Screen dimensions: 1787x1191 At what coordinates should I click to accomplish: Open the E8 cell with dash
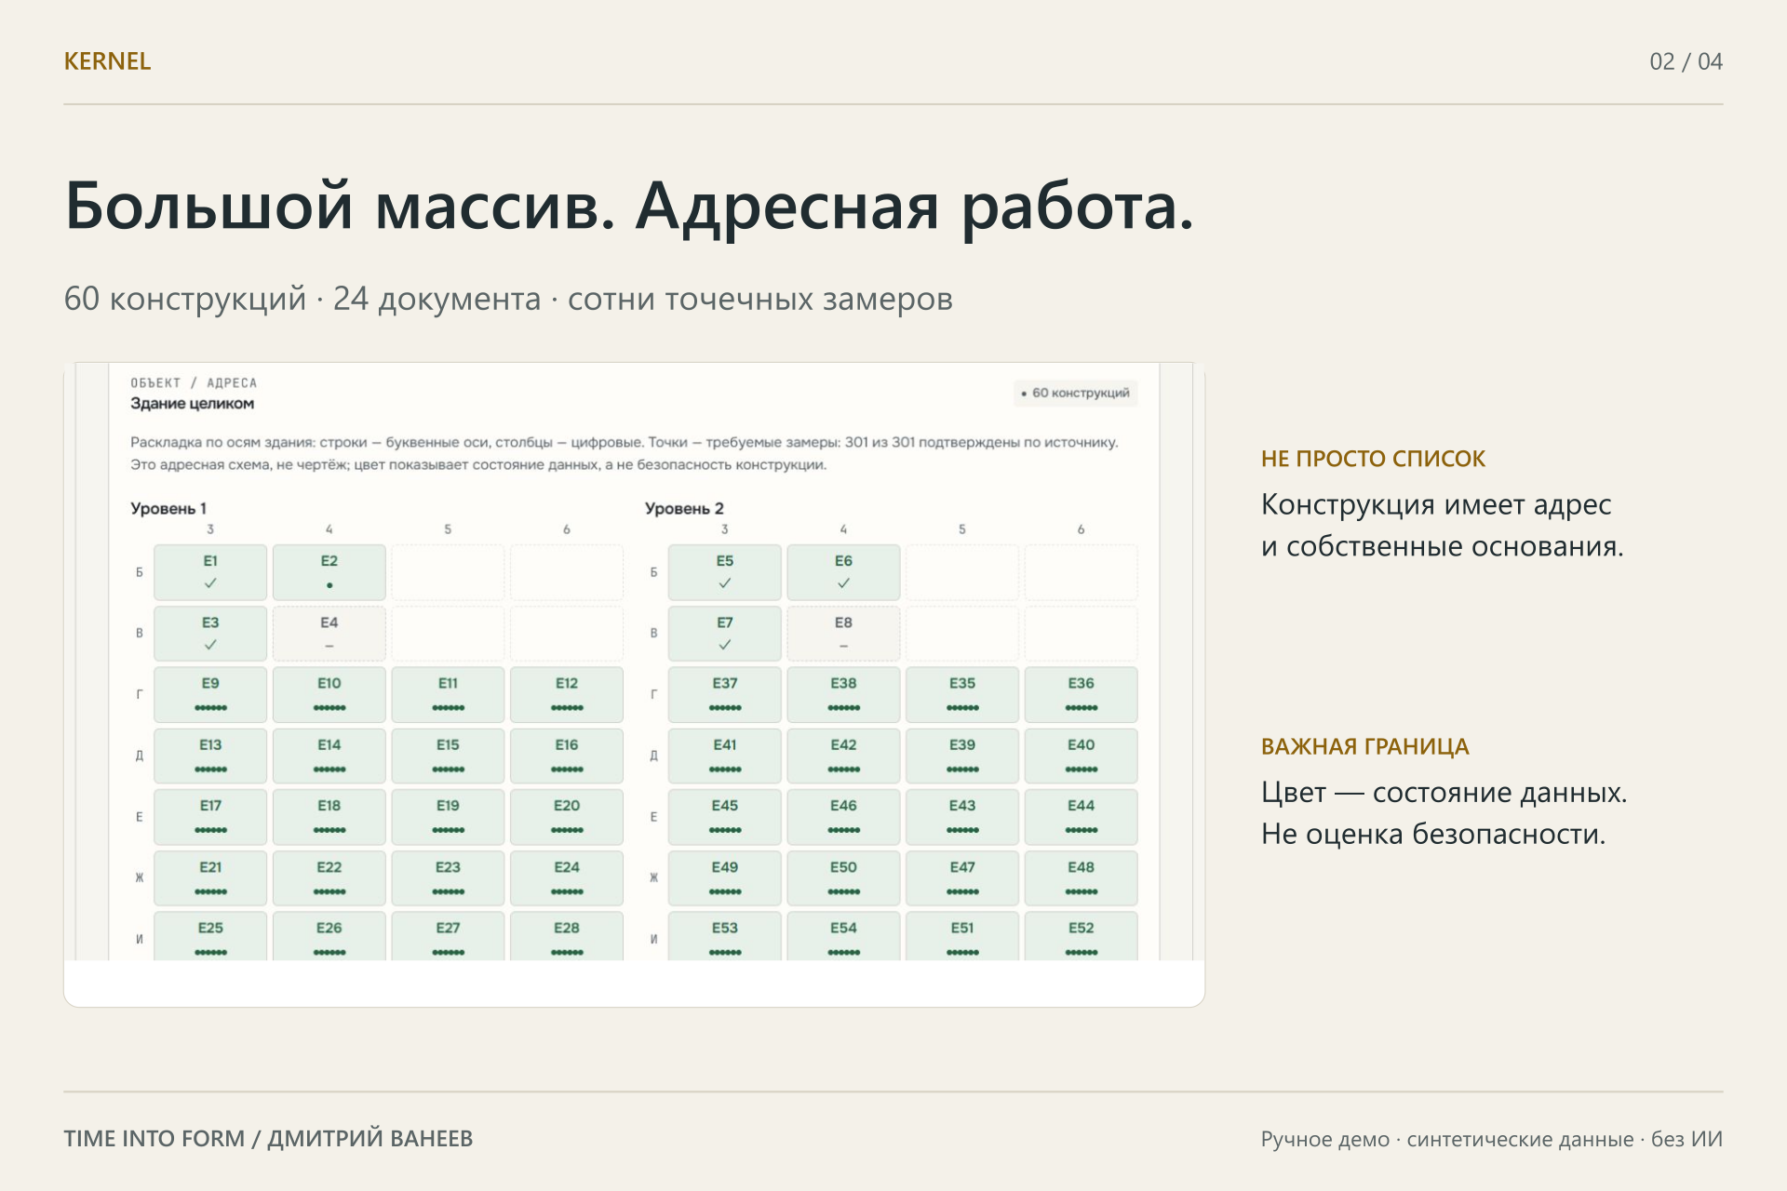(x=843, y=634)
